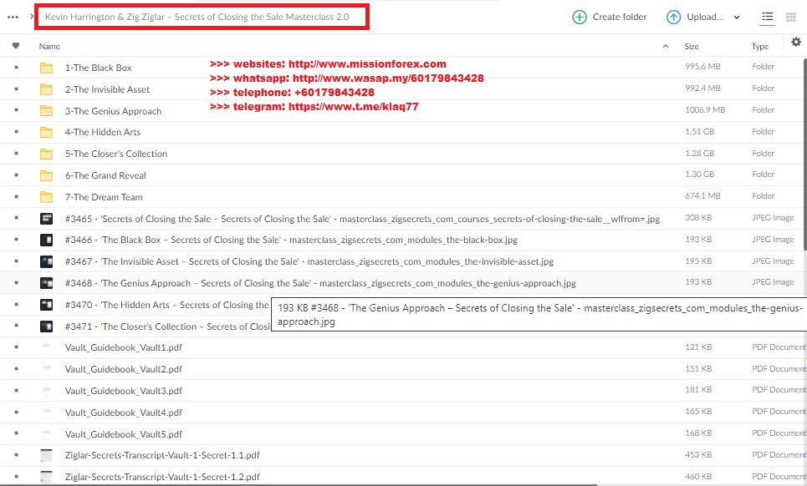Click thumbnail of image #3466
Viewport: 807px width, 486px height.
tap(46, 240)
